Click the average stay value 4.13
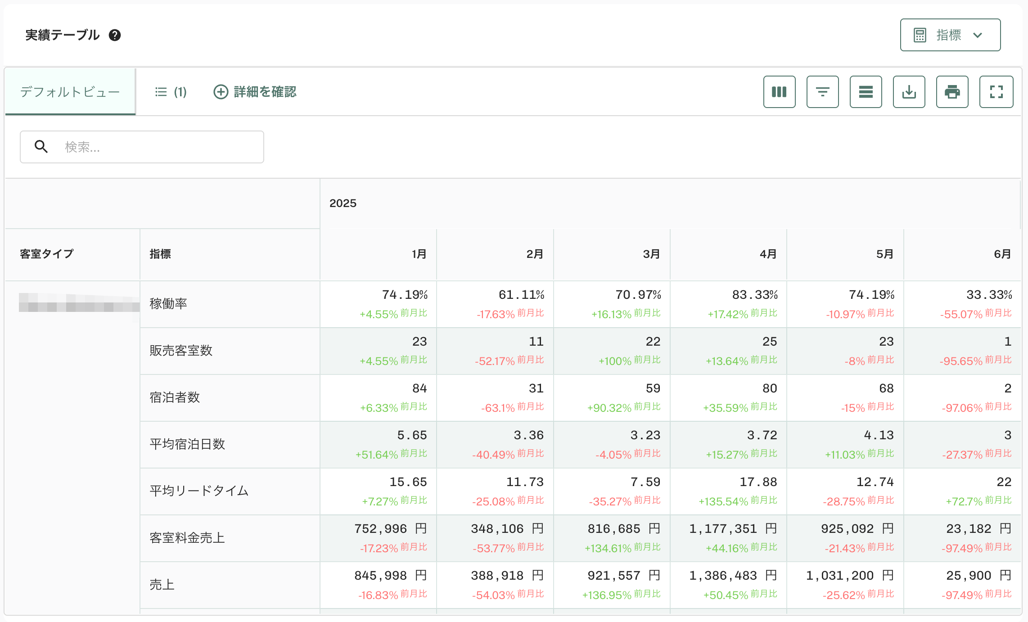1028x622 pixels. pyautogui.click(x=879, y=435)
